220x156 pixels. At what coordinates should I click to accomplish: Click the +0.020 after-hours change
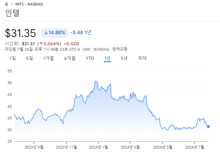coord(71,44)
